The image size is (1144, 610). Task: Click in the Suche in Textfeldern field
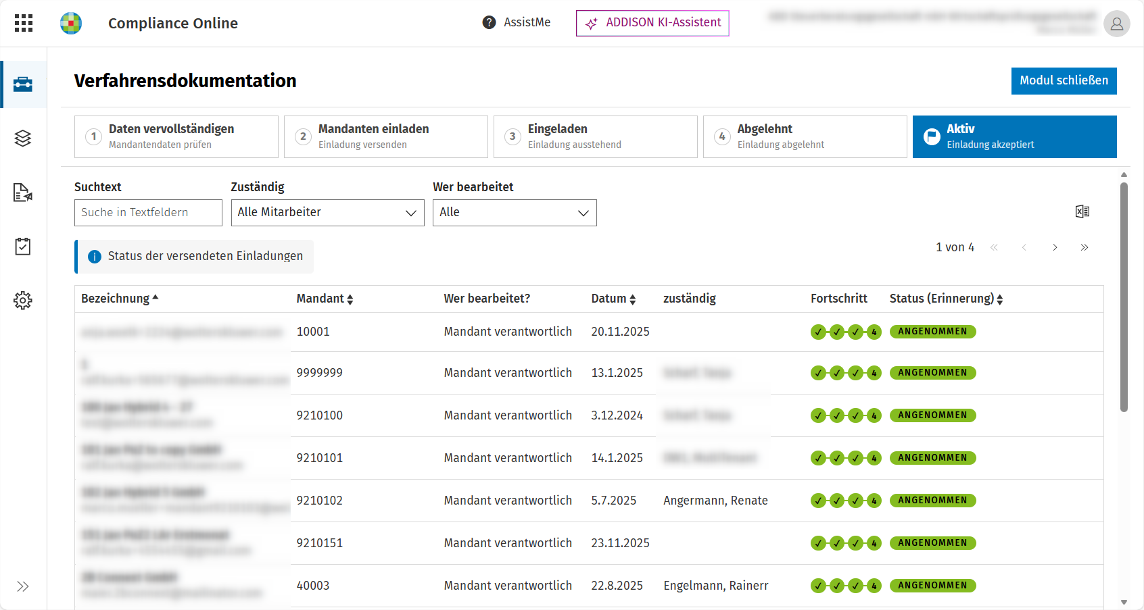click(148, 213)
